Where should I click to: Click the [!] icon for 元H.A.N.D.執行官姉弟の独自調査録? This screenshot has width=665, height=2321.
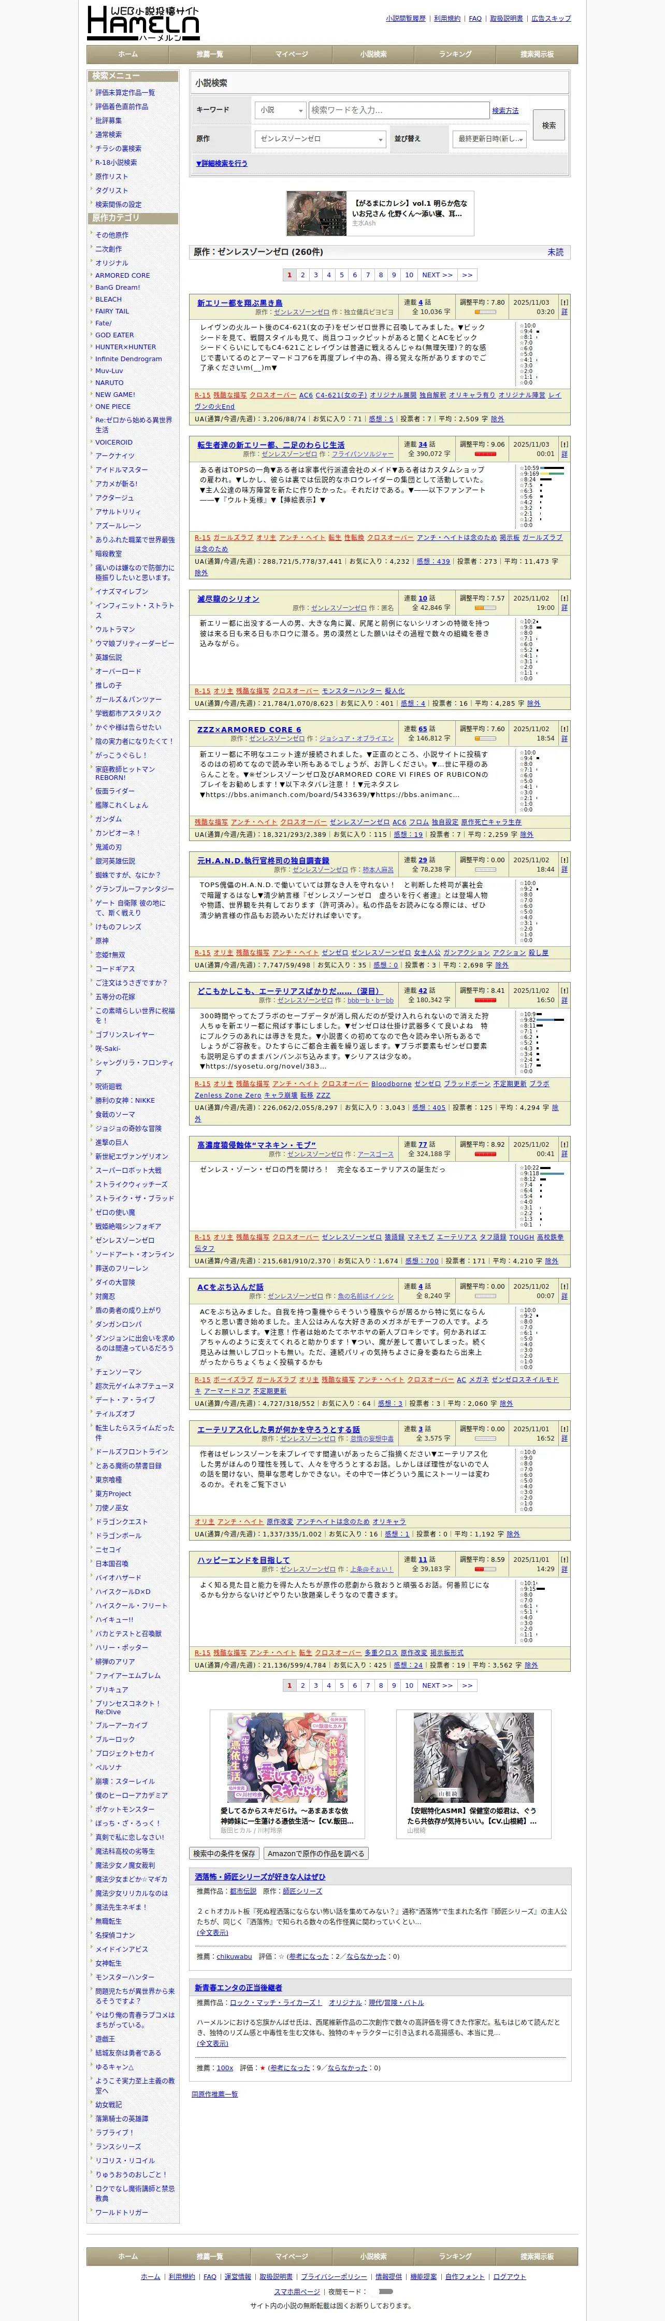coord(564,860)
